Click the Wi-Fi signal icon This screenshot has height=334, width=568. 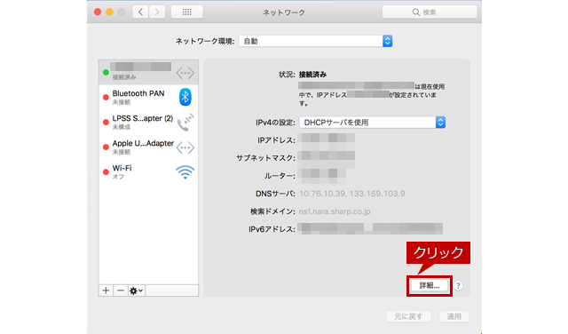185,172
